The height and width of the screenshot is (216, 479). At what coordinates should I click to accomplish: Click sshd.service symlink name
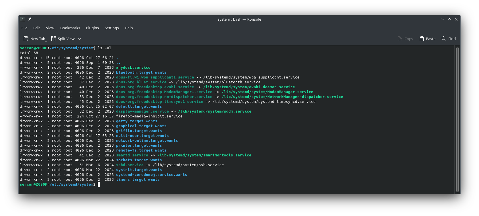coord(130,165)
